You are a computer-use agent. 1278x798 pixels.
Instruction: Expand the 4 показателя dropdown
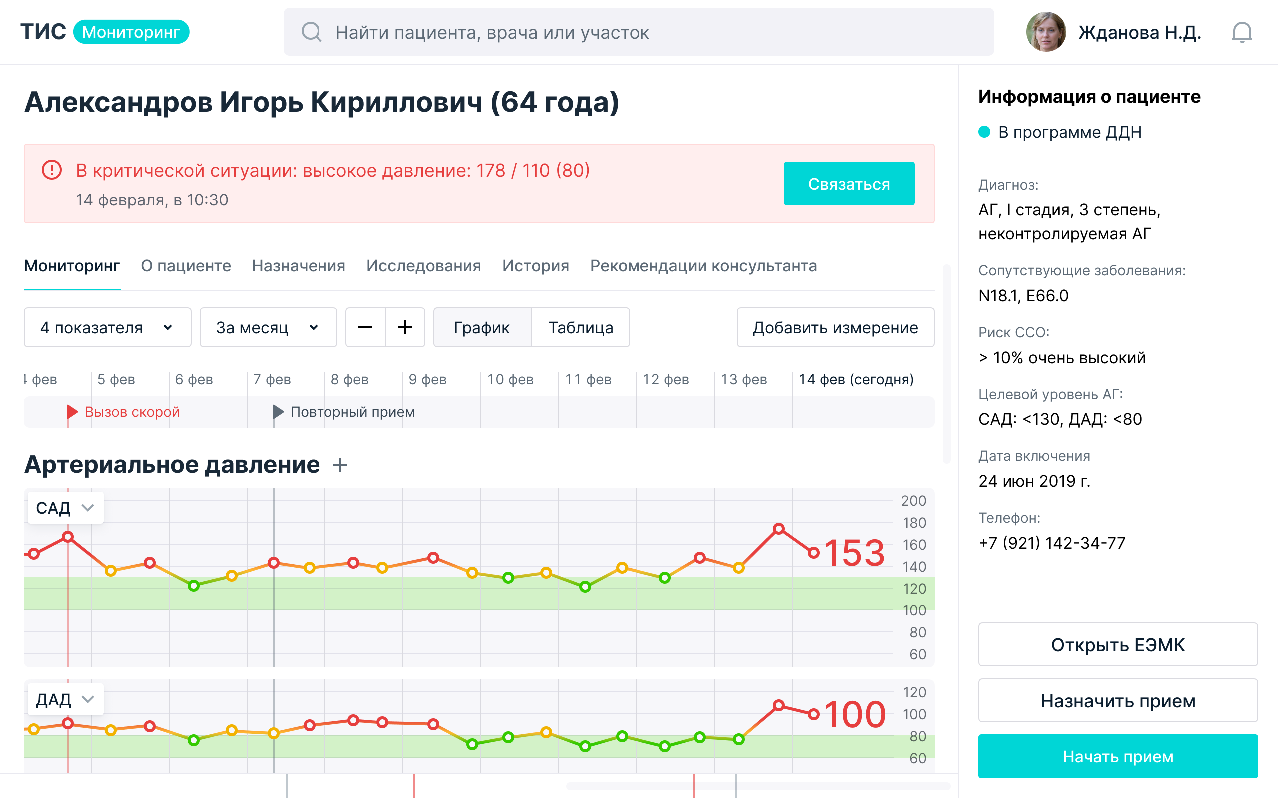click(108, 327)
